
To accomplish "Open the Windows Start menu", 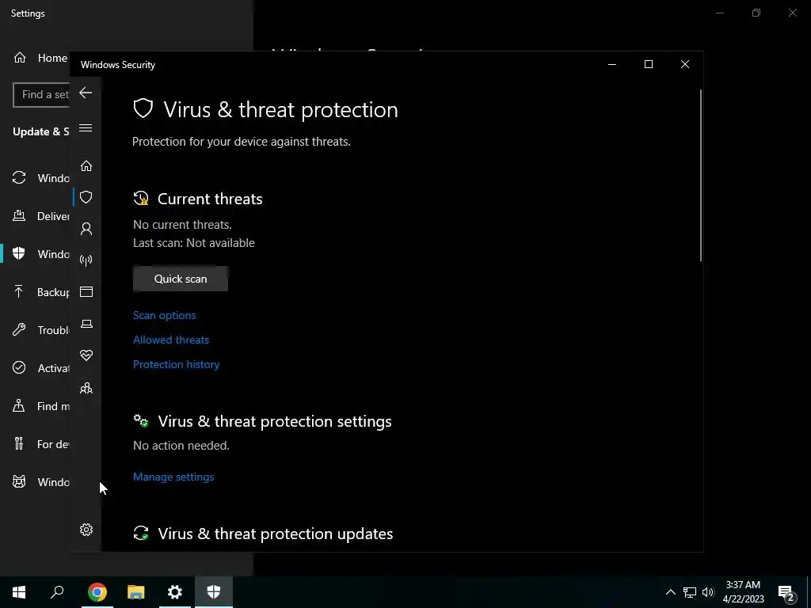I will point(19,592).
